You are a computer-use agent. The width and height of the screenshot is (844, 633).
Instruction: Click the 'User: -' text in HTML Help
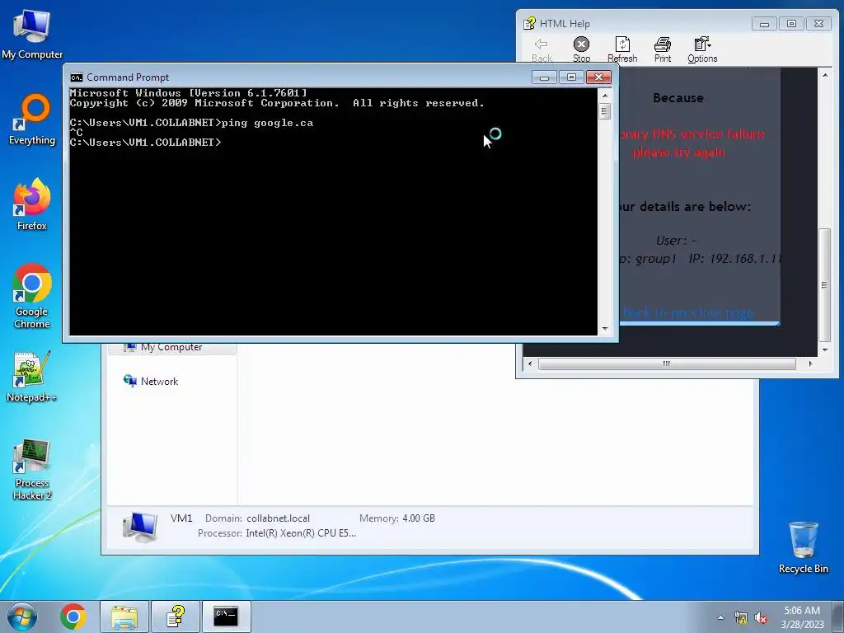676,241
